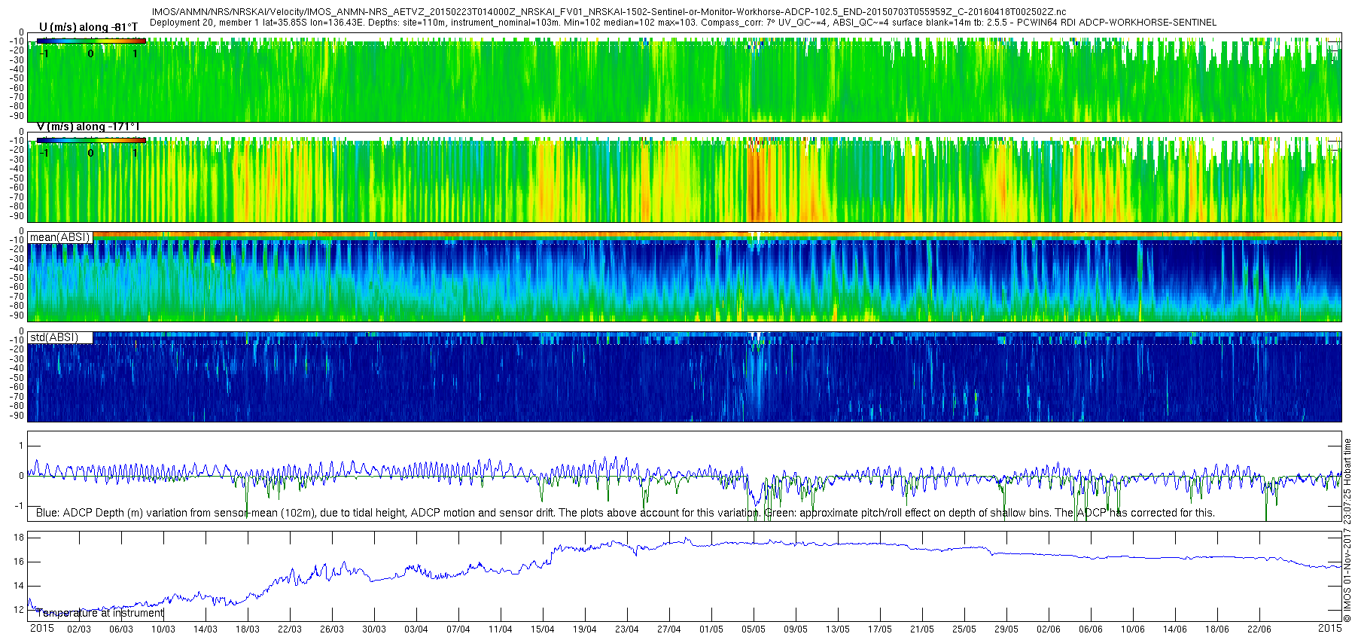1355x640 pixels.
Task: Click the '22/06' date tick label
Action: click(x=1259, y=629)
